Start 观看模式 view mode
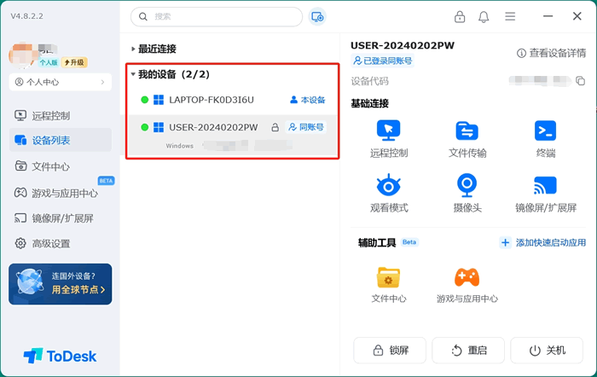Image resolution: width=597 pixels, height=377 pixels. pyautogui.click(x=389, y=186)
